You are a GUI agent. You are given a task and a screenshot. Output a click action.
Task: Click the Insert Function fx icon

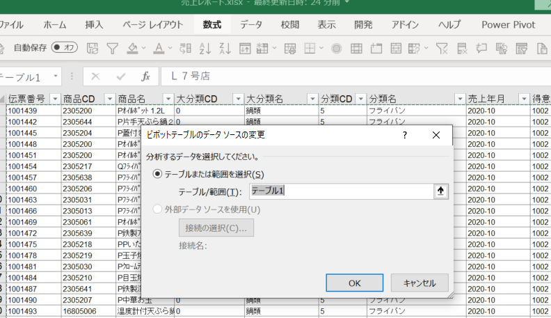(x=145, y=77)
